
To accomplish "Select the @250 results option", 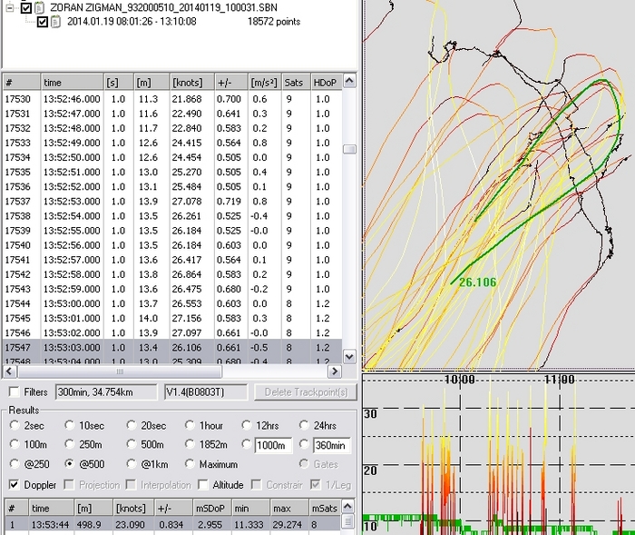I will click(14, 463).
